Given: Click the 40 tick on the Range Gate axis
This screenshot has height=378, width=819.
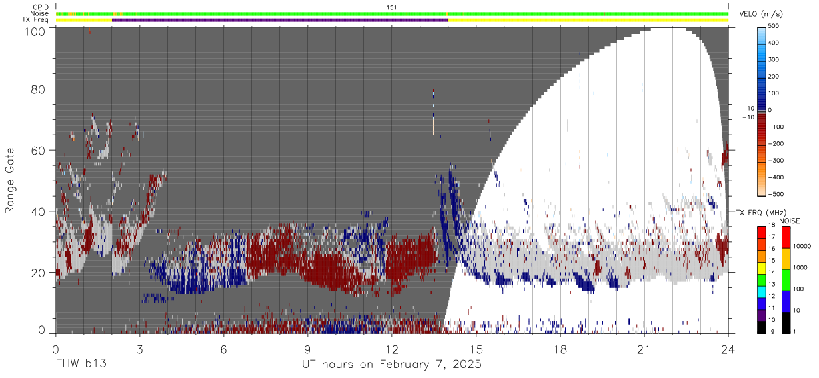Looking at the screenshot, I should point(37,211).
